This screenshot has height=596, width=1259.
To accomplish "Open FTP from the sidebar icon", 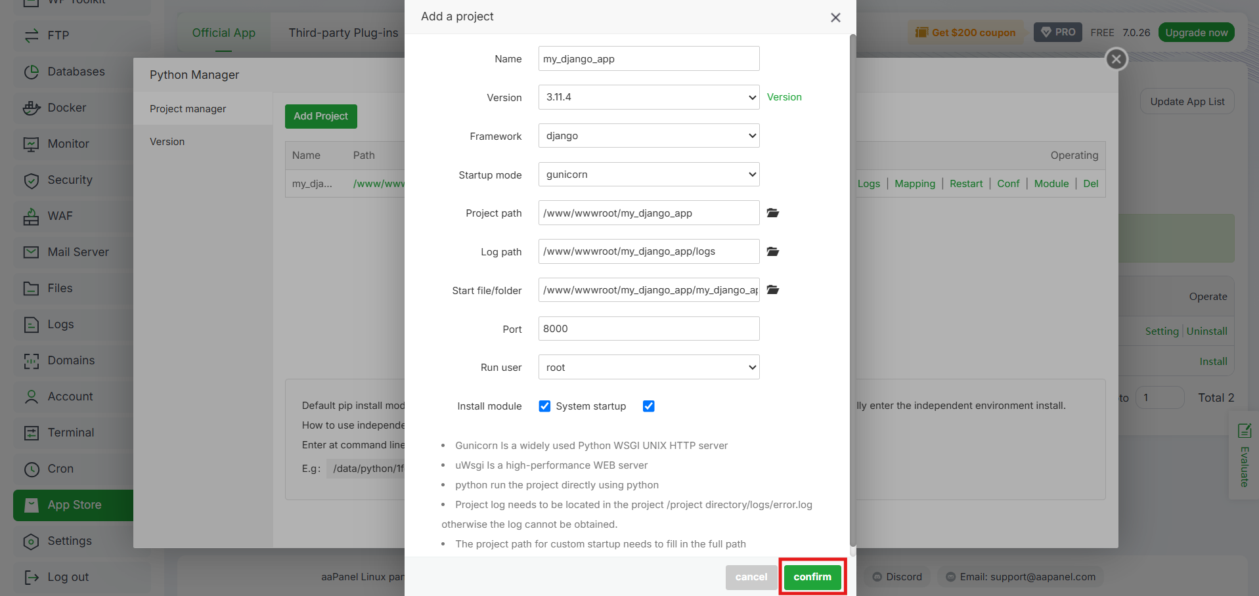I will [32, 35].
